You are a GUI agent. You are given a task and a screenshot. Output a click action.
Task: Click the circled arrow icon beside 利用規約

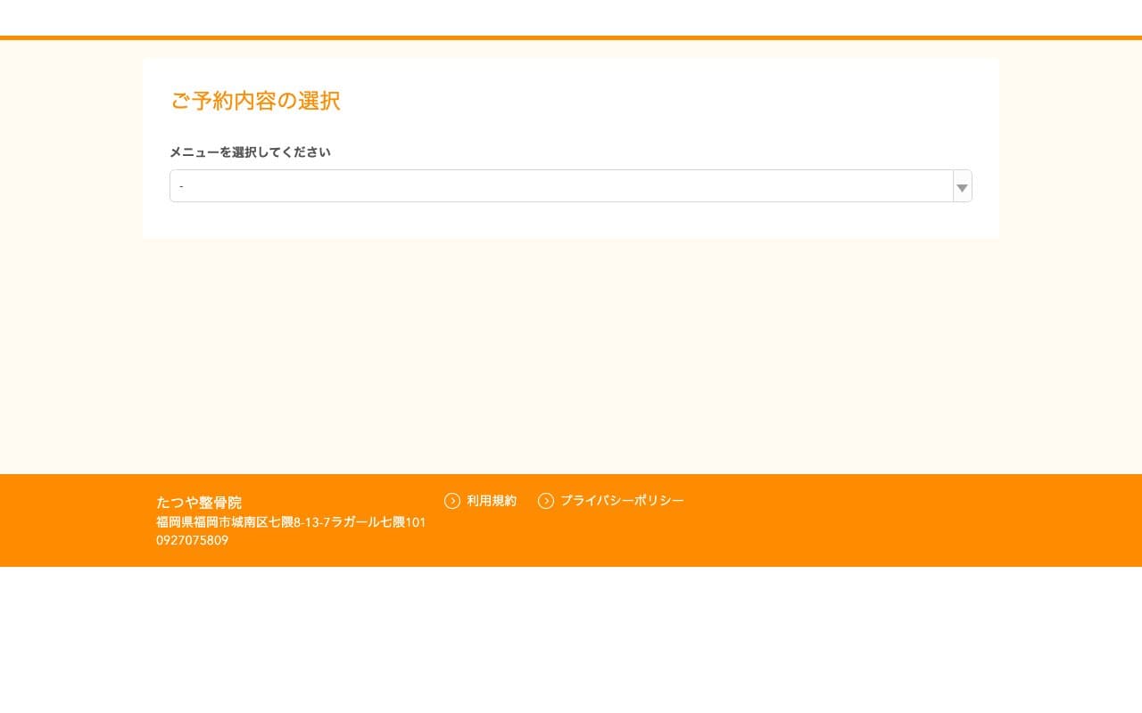pyautogui.click(x=452, y=501)
